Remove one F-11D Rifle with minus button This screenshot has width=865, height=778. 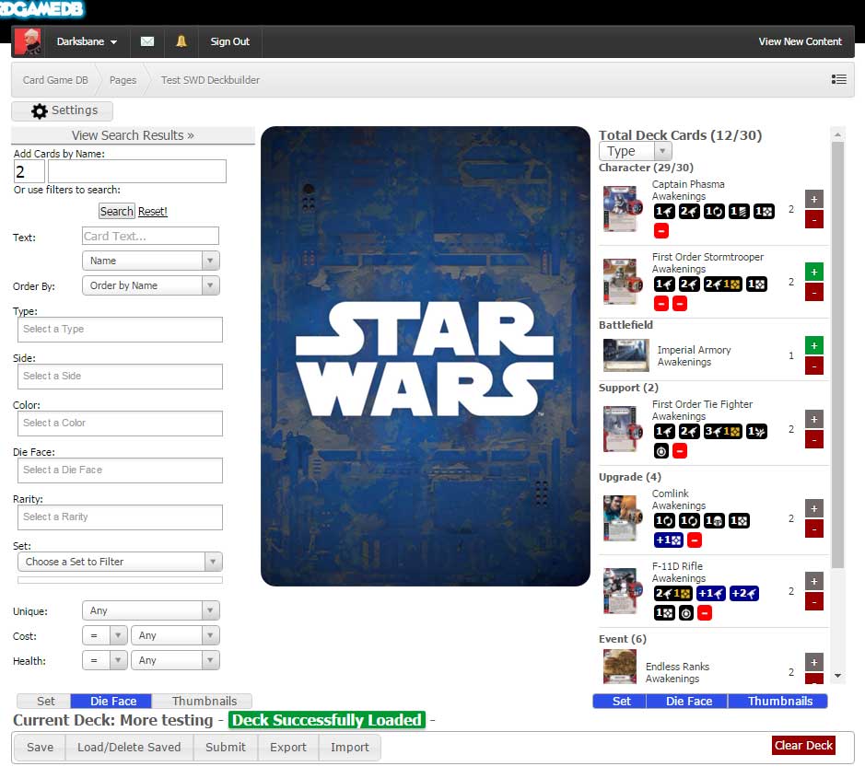click(x=813, y=601)
